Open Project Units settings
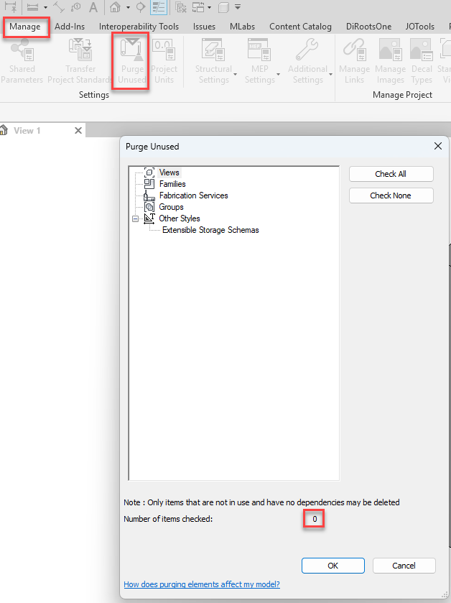Screen dimensions: 451x603 (164, 62)
